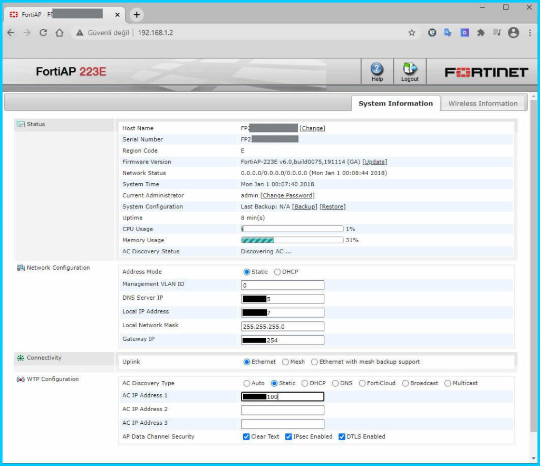Click the Fortinet logo

486,72
